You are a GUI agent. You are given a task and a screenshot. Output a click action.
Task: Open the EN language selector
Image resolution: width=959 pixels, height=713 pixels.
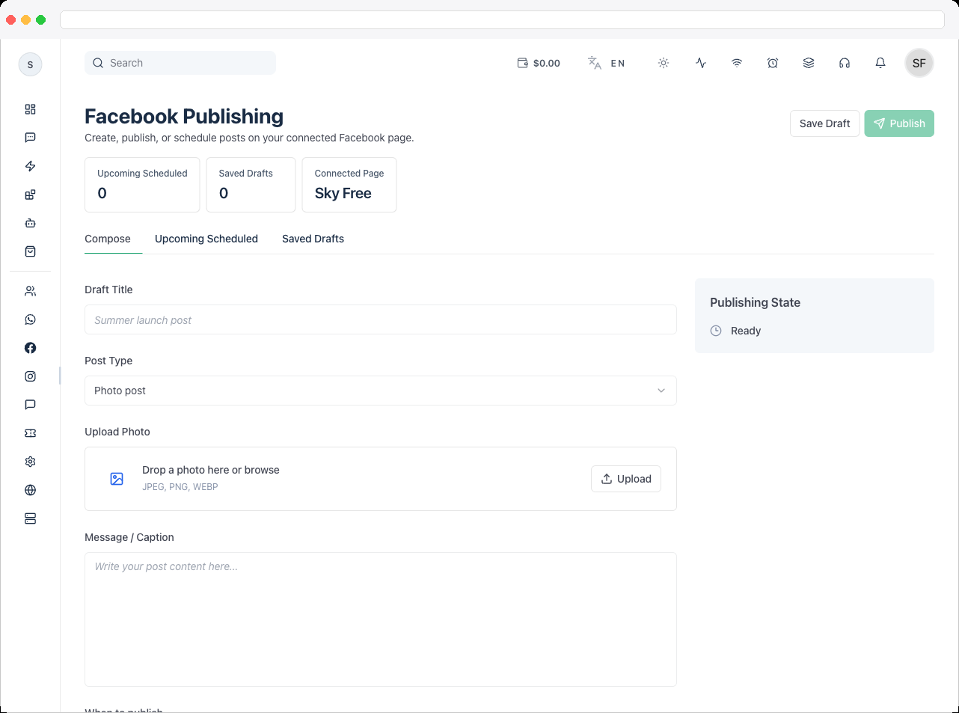(x=606, y=63)
